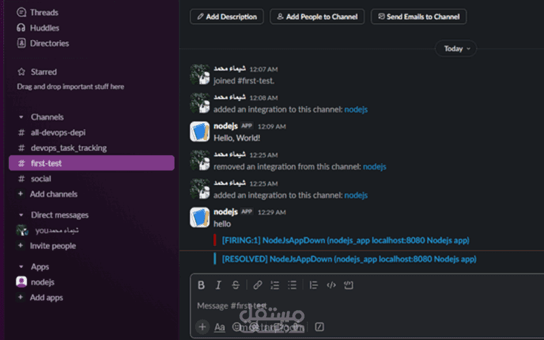Viewport: 544px width, 340px height.
Task: Click user avatar on the 12:07 AM message
Action: coord(200,74)
